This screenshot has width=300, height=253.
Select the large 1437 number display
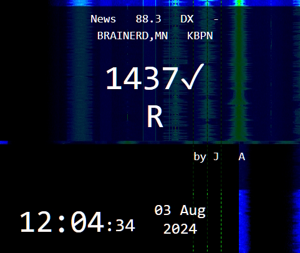pos(142,78)
